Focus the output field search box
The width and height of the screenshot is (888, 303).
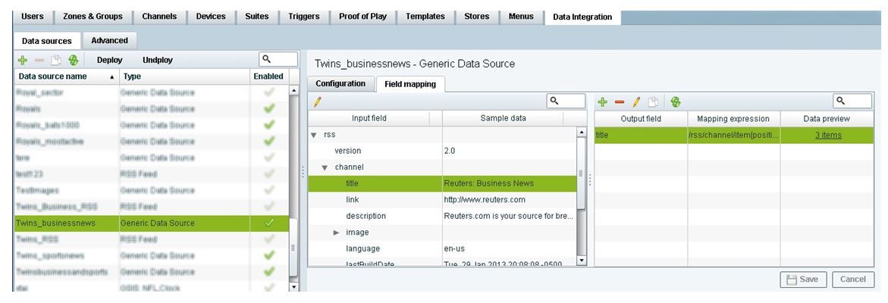click(852, 102)
